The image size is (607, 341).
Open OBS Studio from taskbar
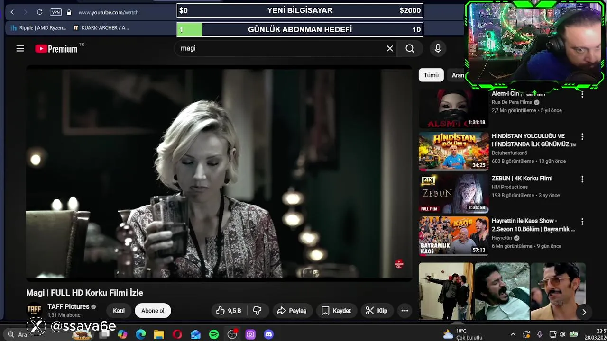click(x=232, y=334)
